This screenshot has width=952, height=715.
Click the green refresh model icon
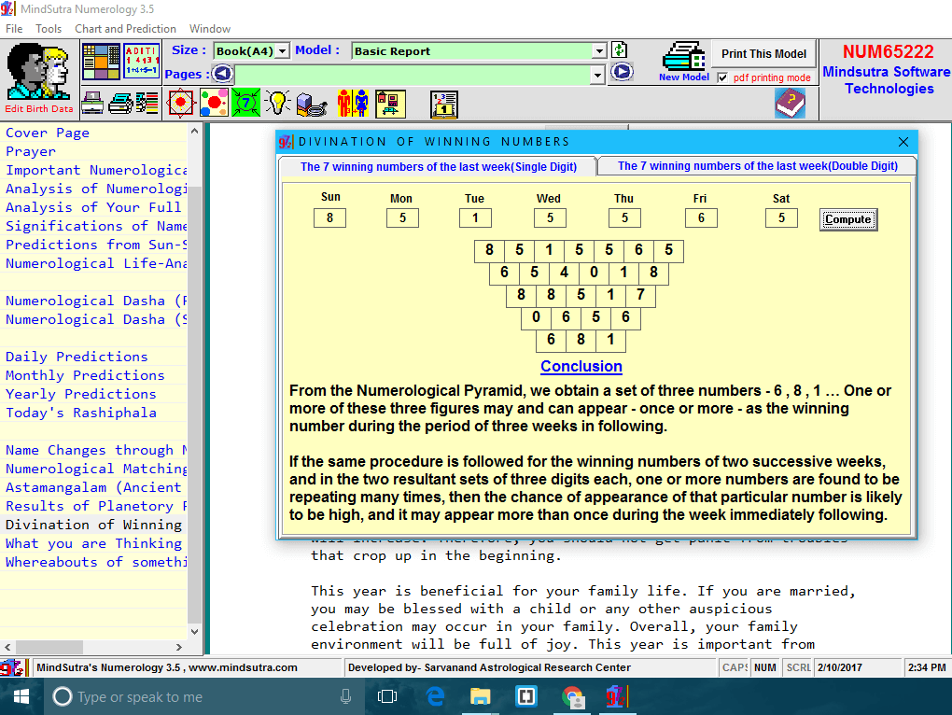(620, 50)
